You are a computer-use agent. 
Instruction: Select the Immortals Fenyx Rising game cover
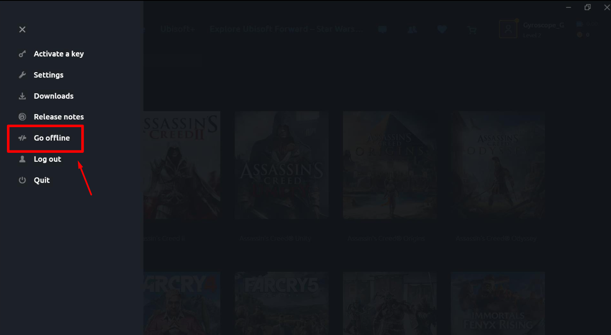[498, 303]
